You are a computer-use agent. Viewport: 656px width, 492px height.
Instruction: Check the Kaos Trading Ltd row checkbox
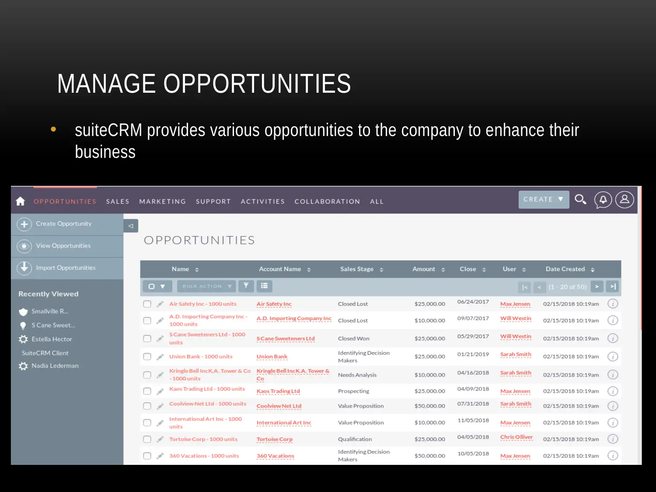[x=147, y=391]
